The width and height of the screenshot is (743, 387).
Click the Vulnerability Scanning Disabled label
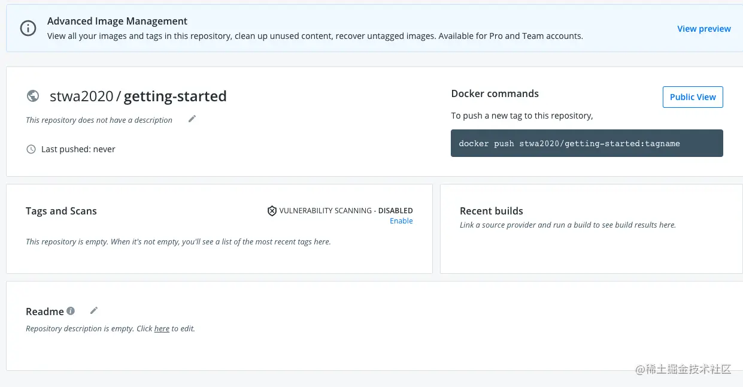coord(346,211)
